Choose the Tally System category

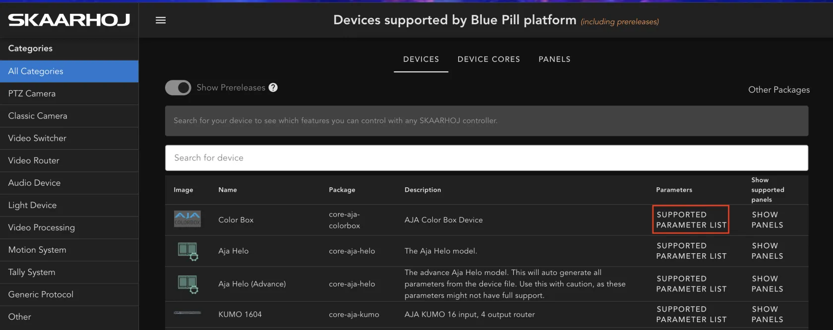tap(69, 272)
